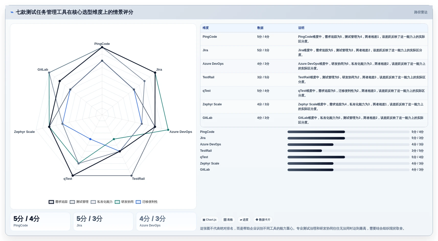Select the 表格 chip
Screen dimensions: 438x241
(228, 220)
